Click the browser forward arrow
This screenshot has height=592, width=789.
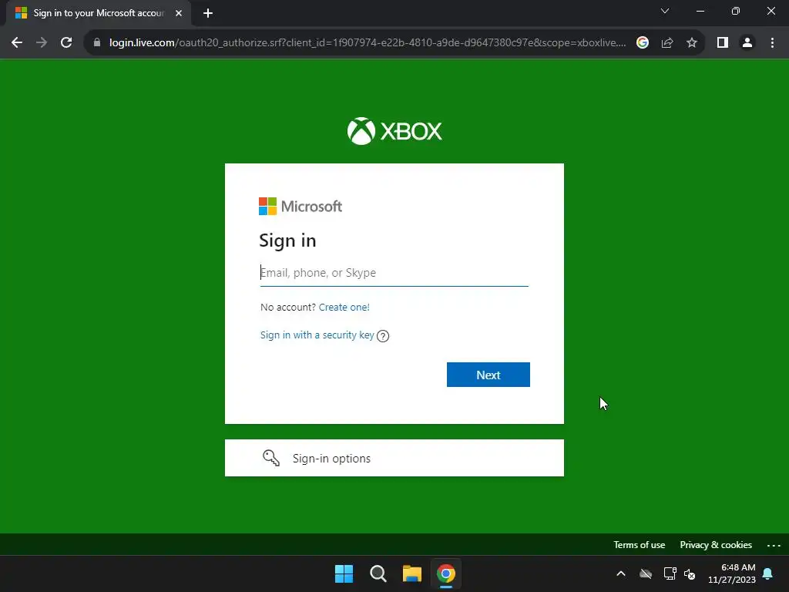pyautogui.click(x=42, y=43)
